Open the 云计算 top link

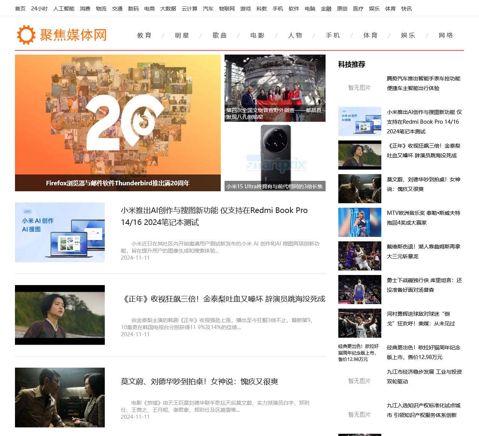(x=189, y=9)
